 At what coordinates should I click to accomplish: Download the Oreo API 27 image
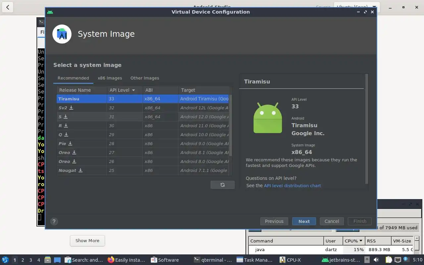(x=74, y=152)
